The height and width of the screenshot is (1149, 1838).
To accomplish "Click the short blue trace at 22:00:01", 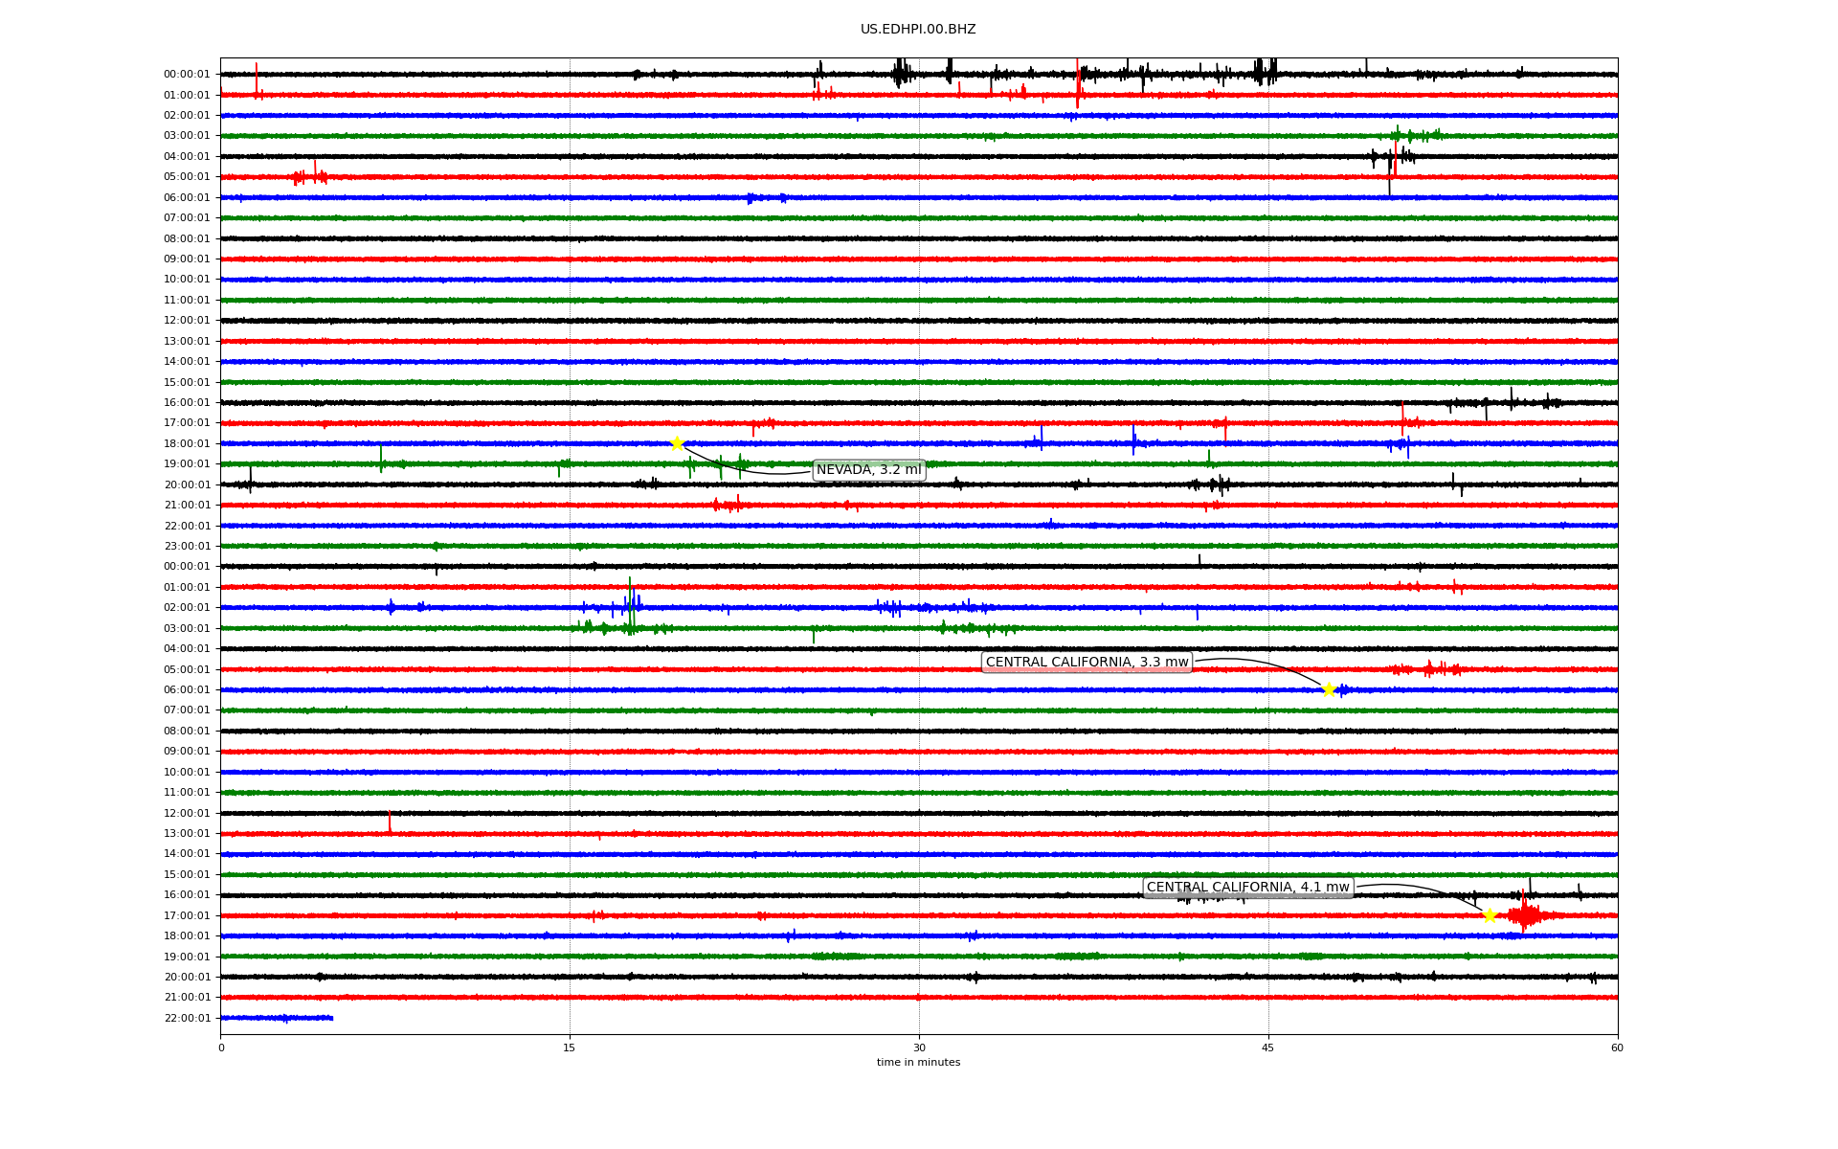I will tap(277, 1018).
